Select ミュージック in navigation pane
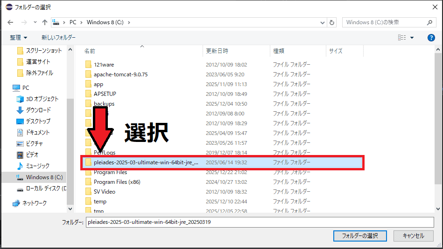The width and height of the screenshot is (443, 249). click(x=37, y=166)
